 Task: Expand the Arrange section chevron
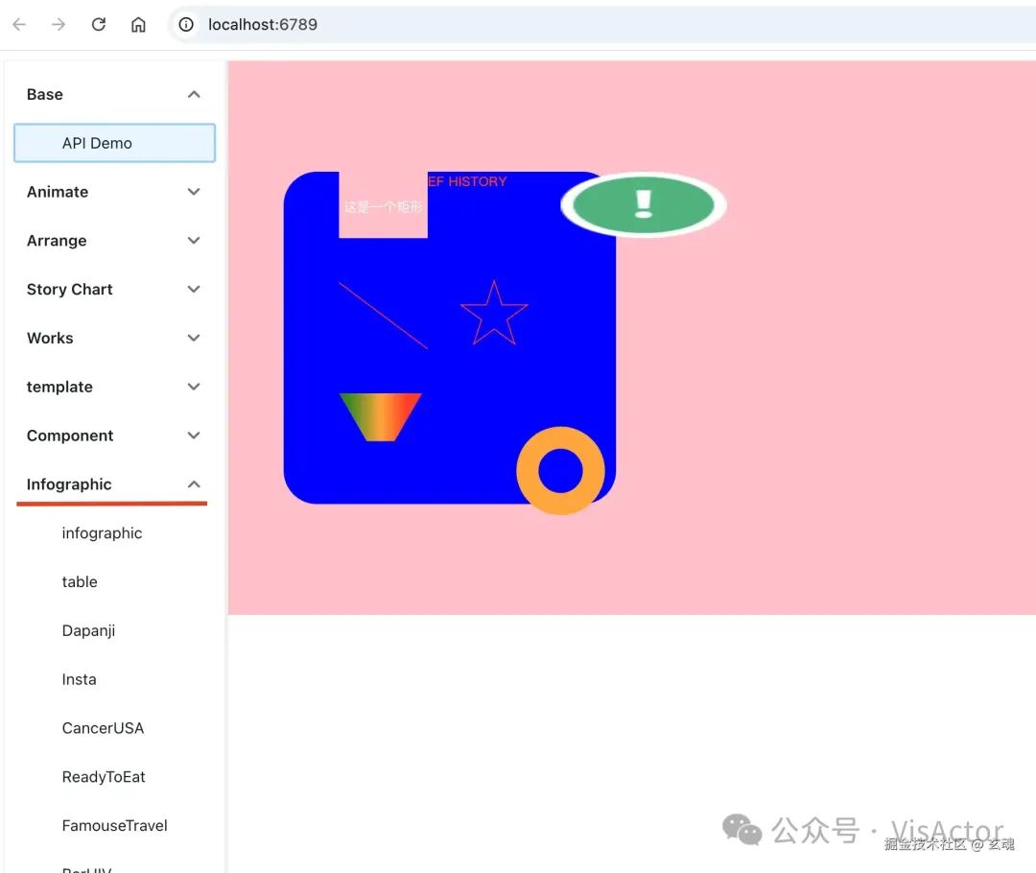tap(194, 241)
